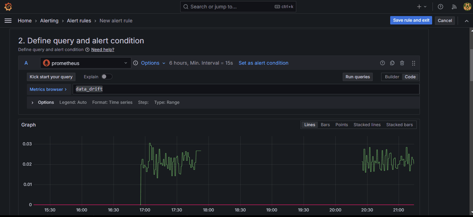Image resolution: width=473 pixels, height=217 pixels.
Task: Click the drag handle on query A
Action: [x=414, y=63]
